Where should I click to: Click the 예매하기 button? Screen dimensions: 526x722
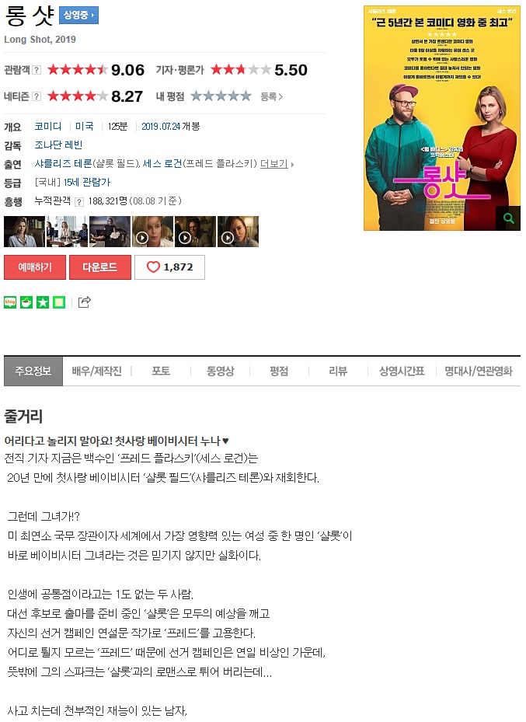(x=35, y=267)
